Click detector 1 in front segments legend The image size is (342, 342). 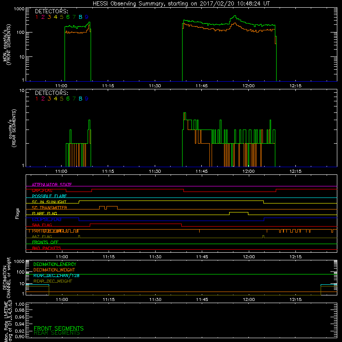37,17
